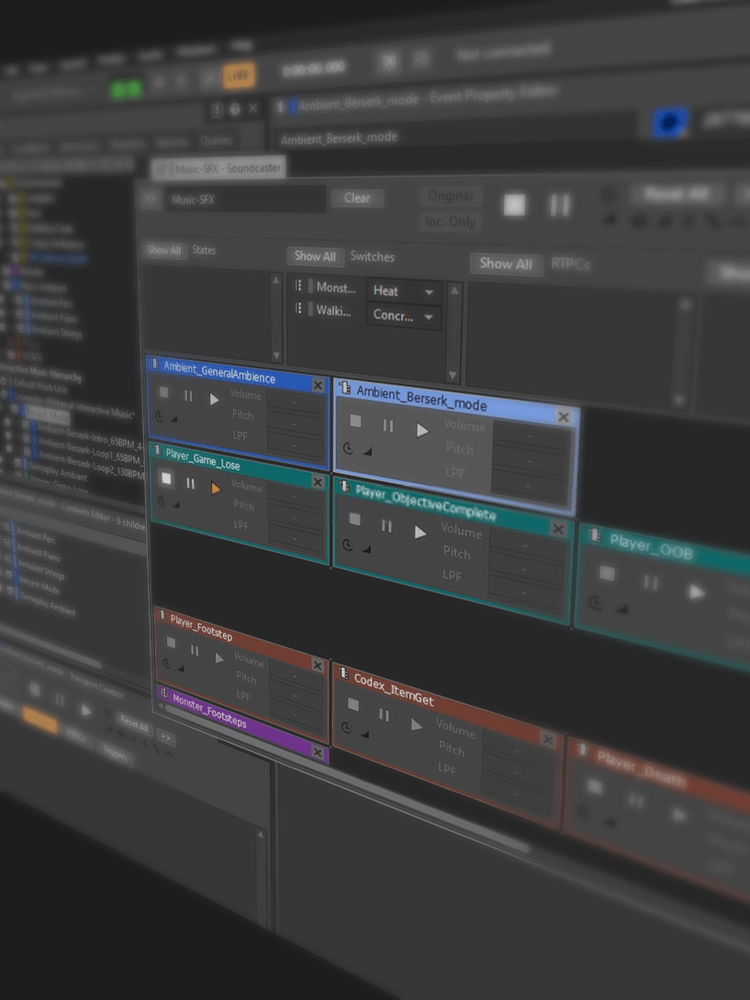750x1000 pixels.
Task: Open the Help menu
Action: coord(241,44)
